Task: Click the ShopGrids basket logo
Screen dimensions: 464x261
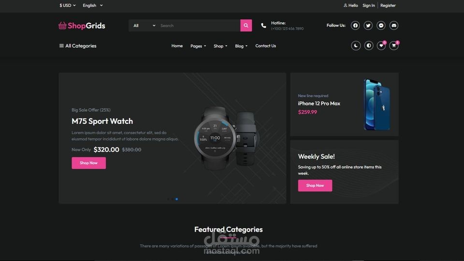Action: pyautogui.click(x=82, y=26)
